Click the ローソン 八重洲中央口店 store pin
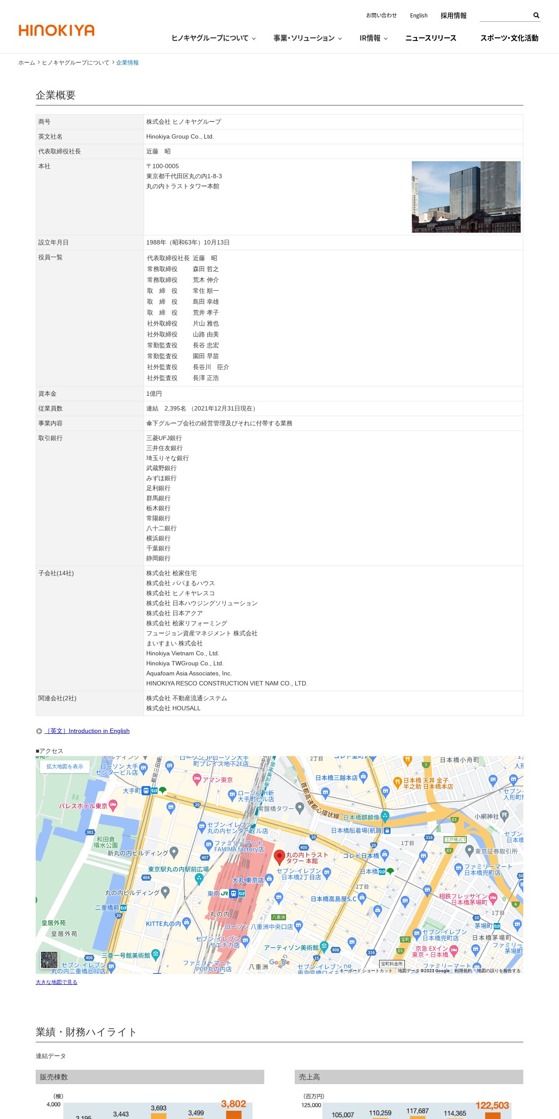Image resolution: width=559 pixels, height=1119 pixels. tap(298, 926)
